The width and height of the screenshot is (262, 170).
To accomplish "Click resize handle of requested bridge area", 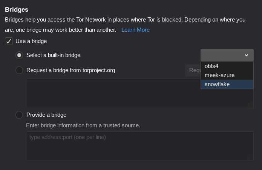I will pos(250,105).
